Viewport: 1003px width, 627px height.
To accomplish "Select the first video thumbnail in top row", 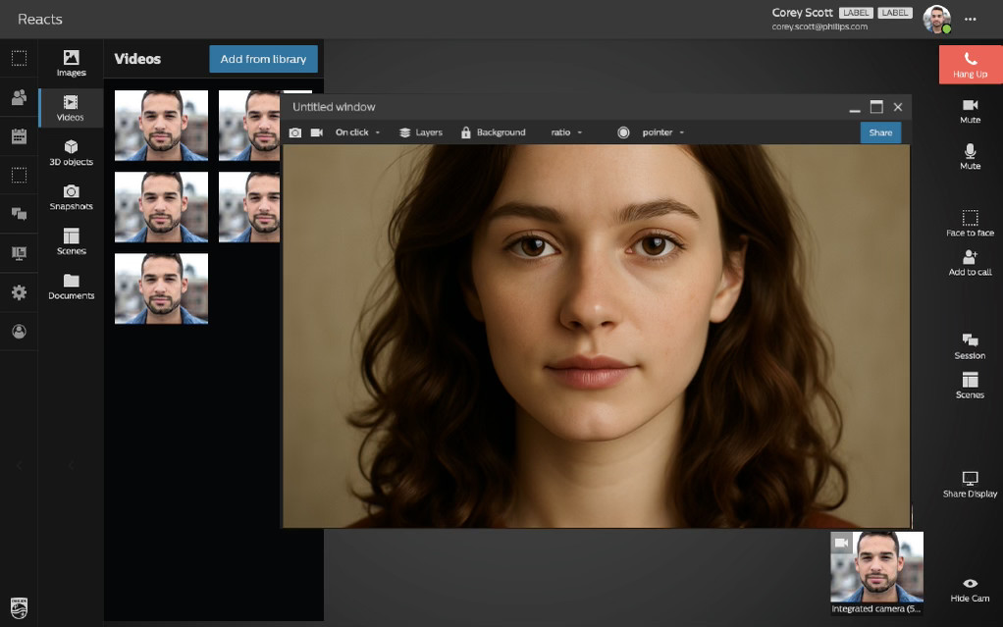I will coord(161,126).
